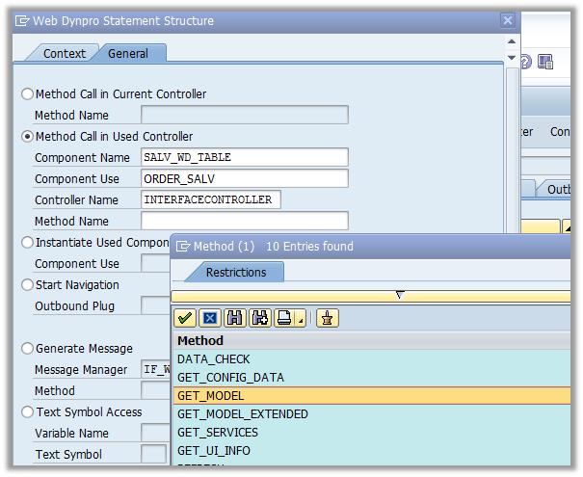Click Web Dynpro Statement Structure title icon
The image size is (583, 477).
(22, 21)
